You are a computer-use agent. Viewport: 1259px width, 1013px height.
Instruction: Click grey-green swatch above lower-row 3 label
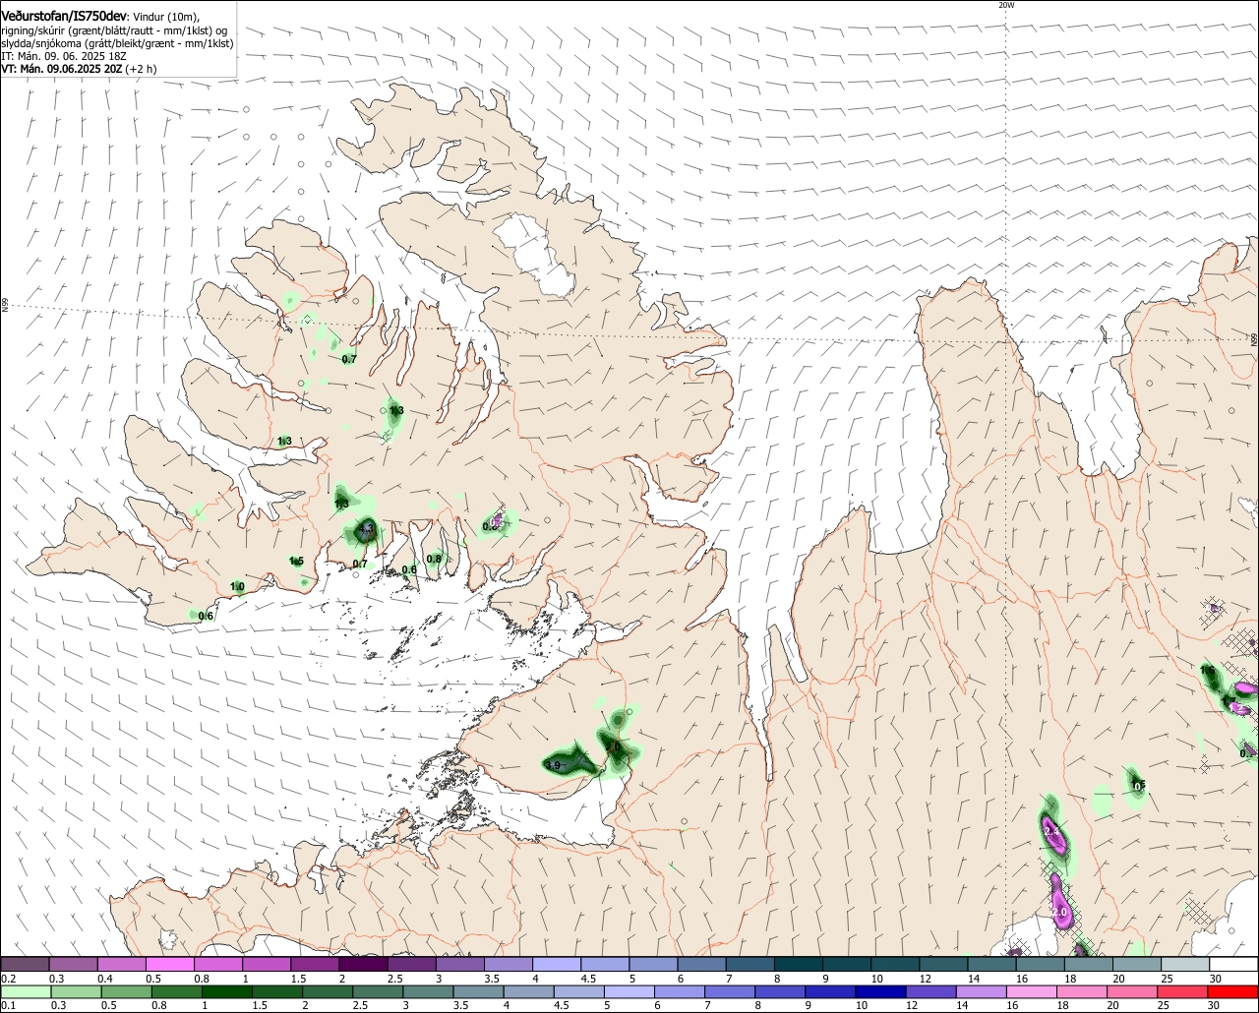pos(428,991)
